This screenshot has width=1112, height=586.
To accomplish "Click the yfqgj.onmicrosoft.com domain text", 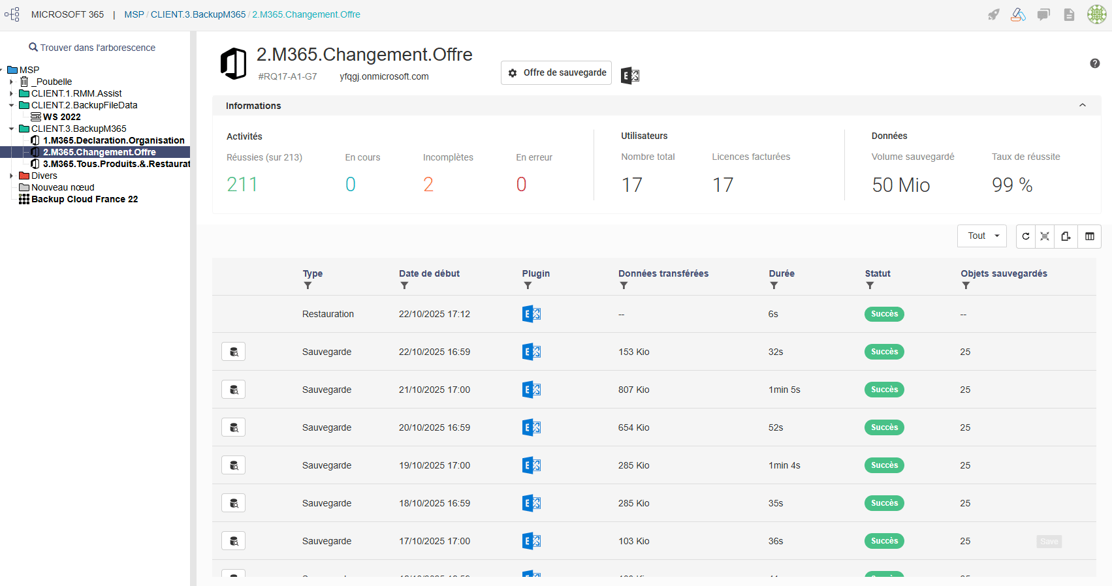I will [x=384, y=76].
